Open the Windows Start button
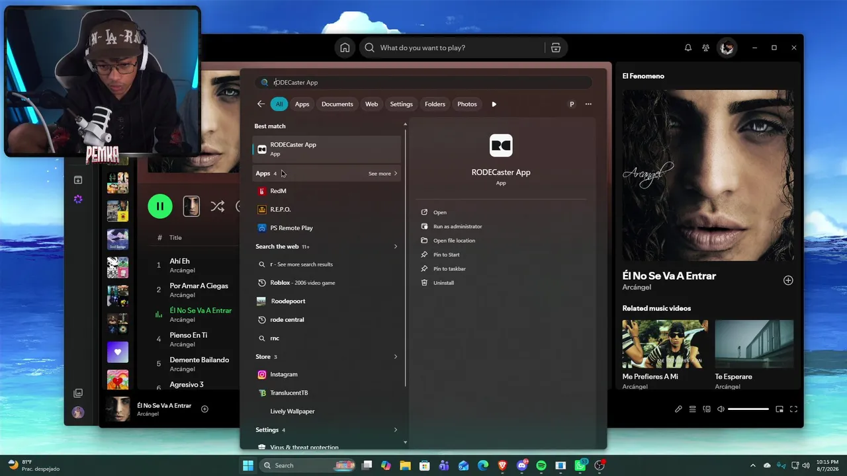847x476 pixels. [x=248, y=465]
